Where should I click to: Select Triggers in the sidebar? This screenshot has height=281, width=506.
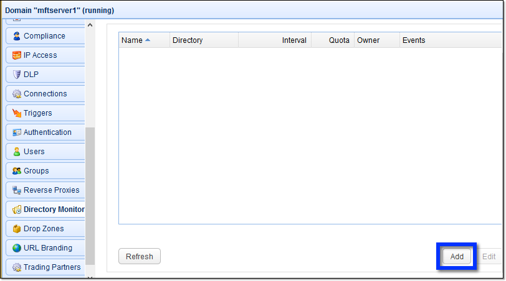45,113
